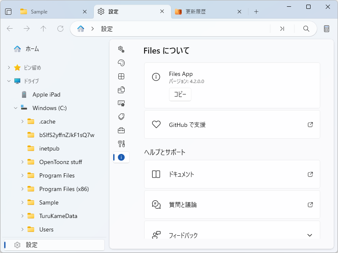The image size is (338, 253).
Task: Open the Layout grid settings icon
Action: click(121, 76)
